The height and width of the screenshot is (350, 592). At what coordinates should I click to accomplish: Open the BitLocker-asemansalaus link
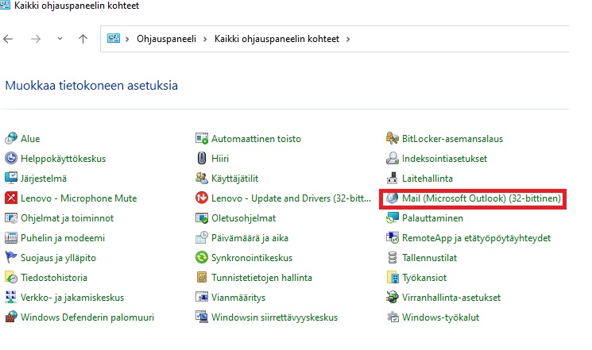click(x=452, y=139)
